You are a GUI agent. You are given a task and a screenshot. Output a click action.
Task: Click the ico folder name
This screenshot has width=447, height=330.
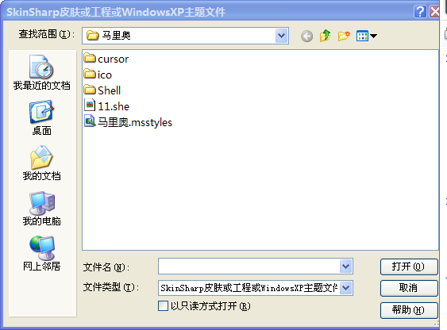pos(105,75)
